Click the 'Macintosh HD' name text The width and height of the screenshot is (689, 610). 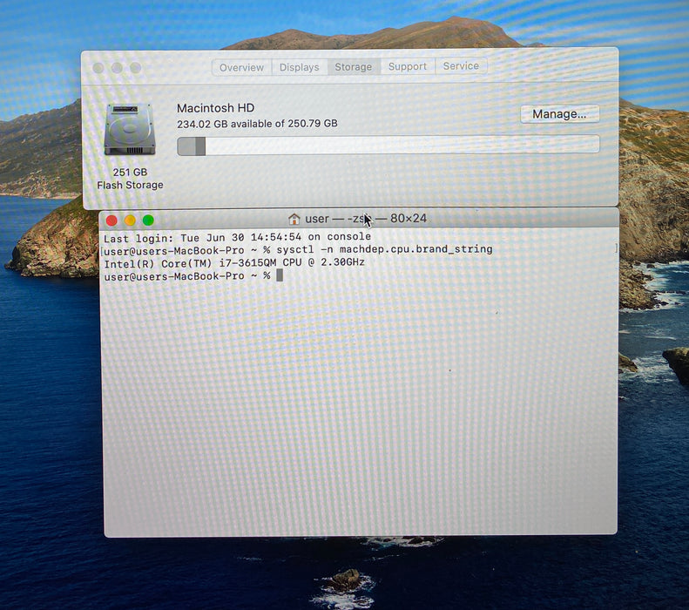216,108
